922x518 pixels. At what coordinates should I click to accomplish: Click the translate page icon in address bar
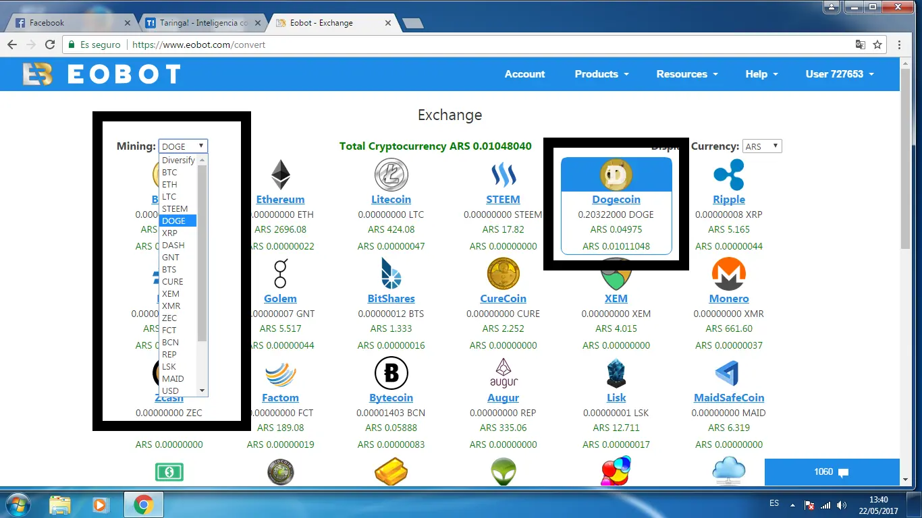(x=861, y=45)
